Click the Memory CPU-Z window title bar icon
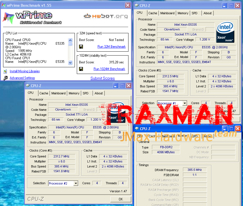243x206 pixels. [x=137, y=129]
